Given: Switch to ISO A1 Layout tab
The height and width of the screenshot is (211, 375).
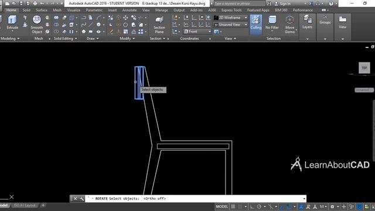Looking at the screenshot, I should [25, 205].
